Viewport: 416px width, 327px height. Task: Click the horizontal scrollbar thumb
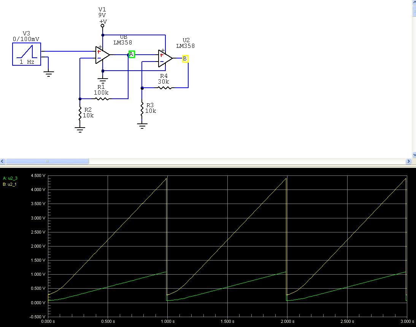pos(47,161)
